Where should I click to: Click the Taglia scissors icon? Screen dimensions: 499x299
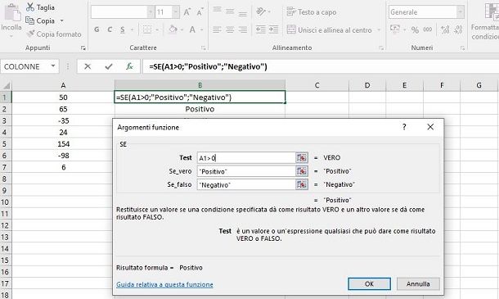pyautogui.click(x=30, y=7)
